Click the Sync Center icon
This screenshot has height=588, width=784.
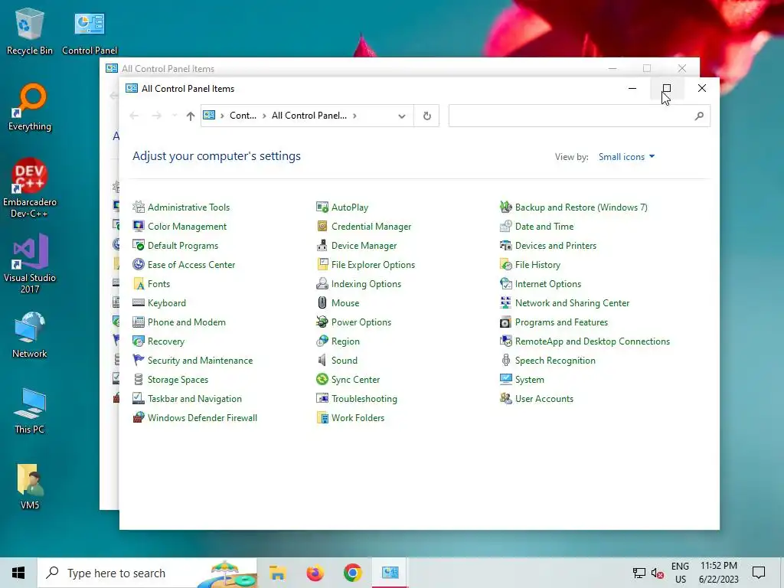pyautogui.click(x=322, y=380)
